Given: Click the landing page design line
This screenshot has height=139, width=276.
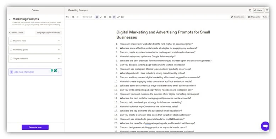Looking at the screenshot, I should (x=152, y=65).
